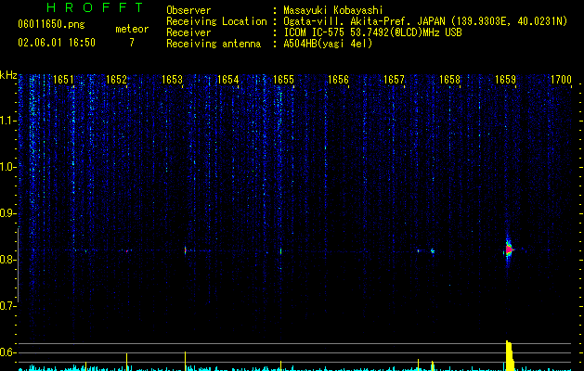Click the observer name Masayuki Kobayashi
584x371 pixels.
[x=333, y=10]
